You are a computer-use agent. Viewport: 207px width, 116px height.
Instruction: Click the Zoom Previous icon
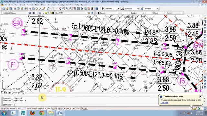[71, 9]
